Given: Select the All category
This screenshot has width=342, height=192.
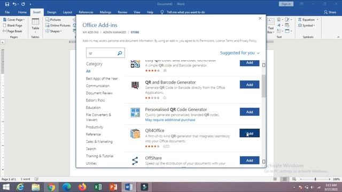Looking at the screenshot, I should click(x=88, y=71).
